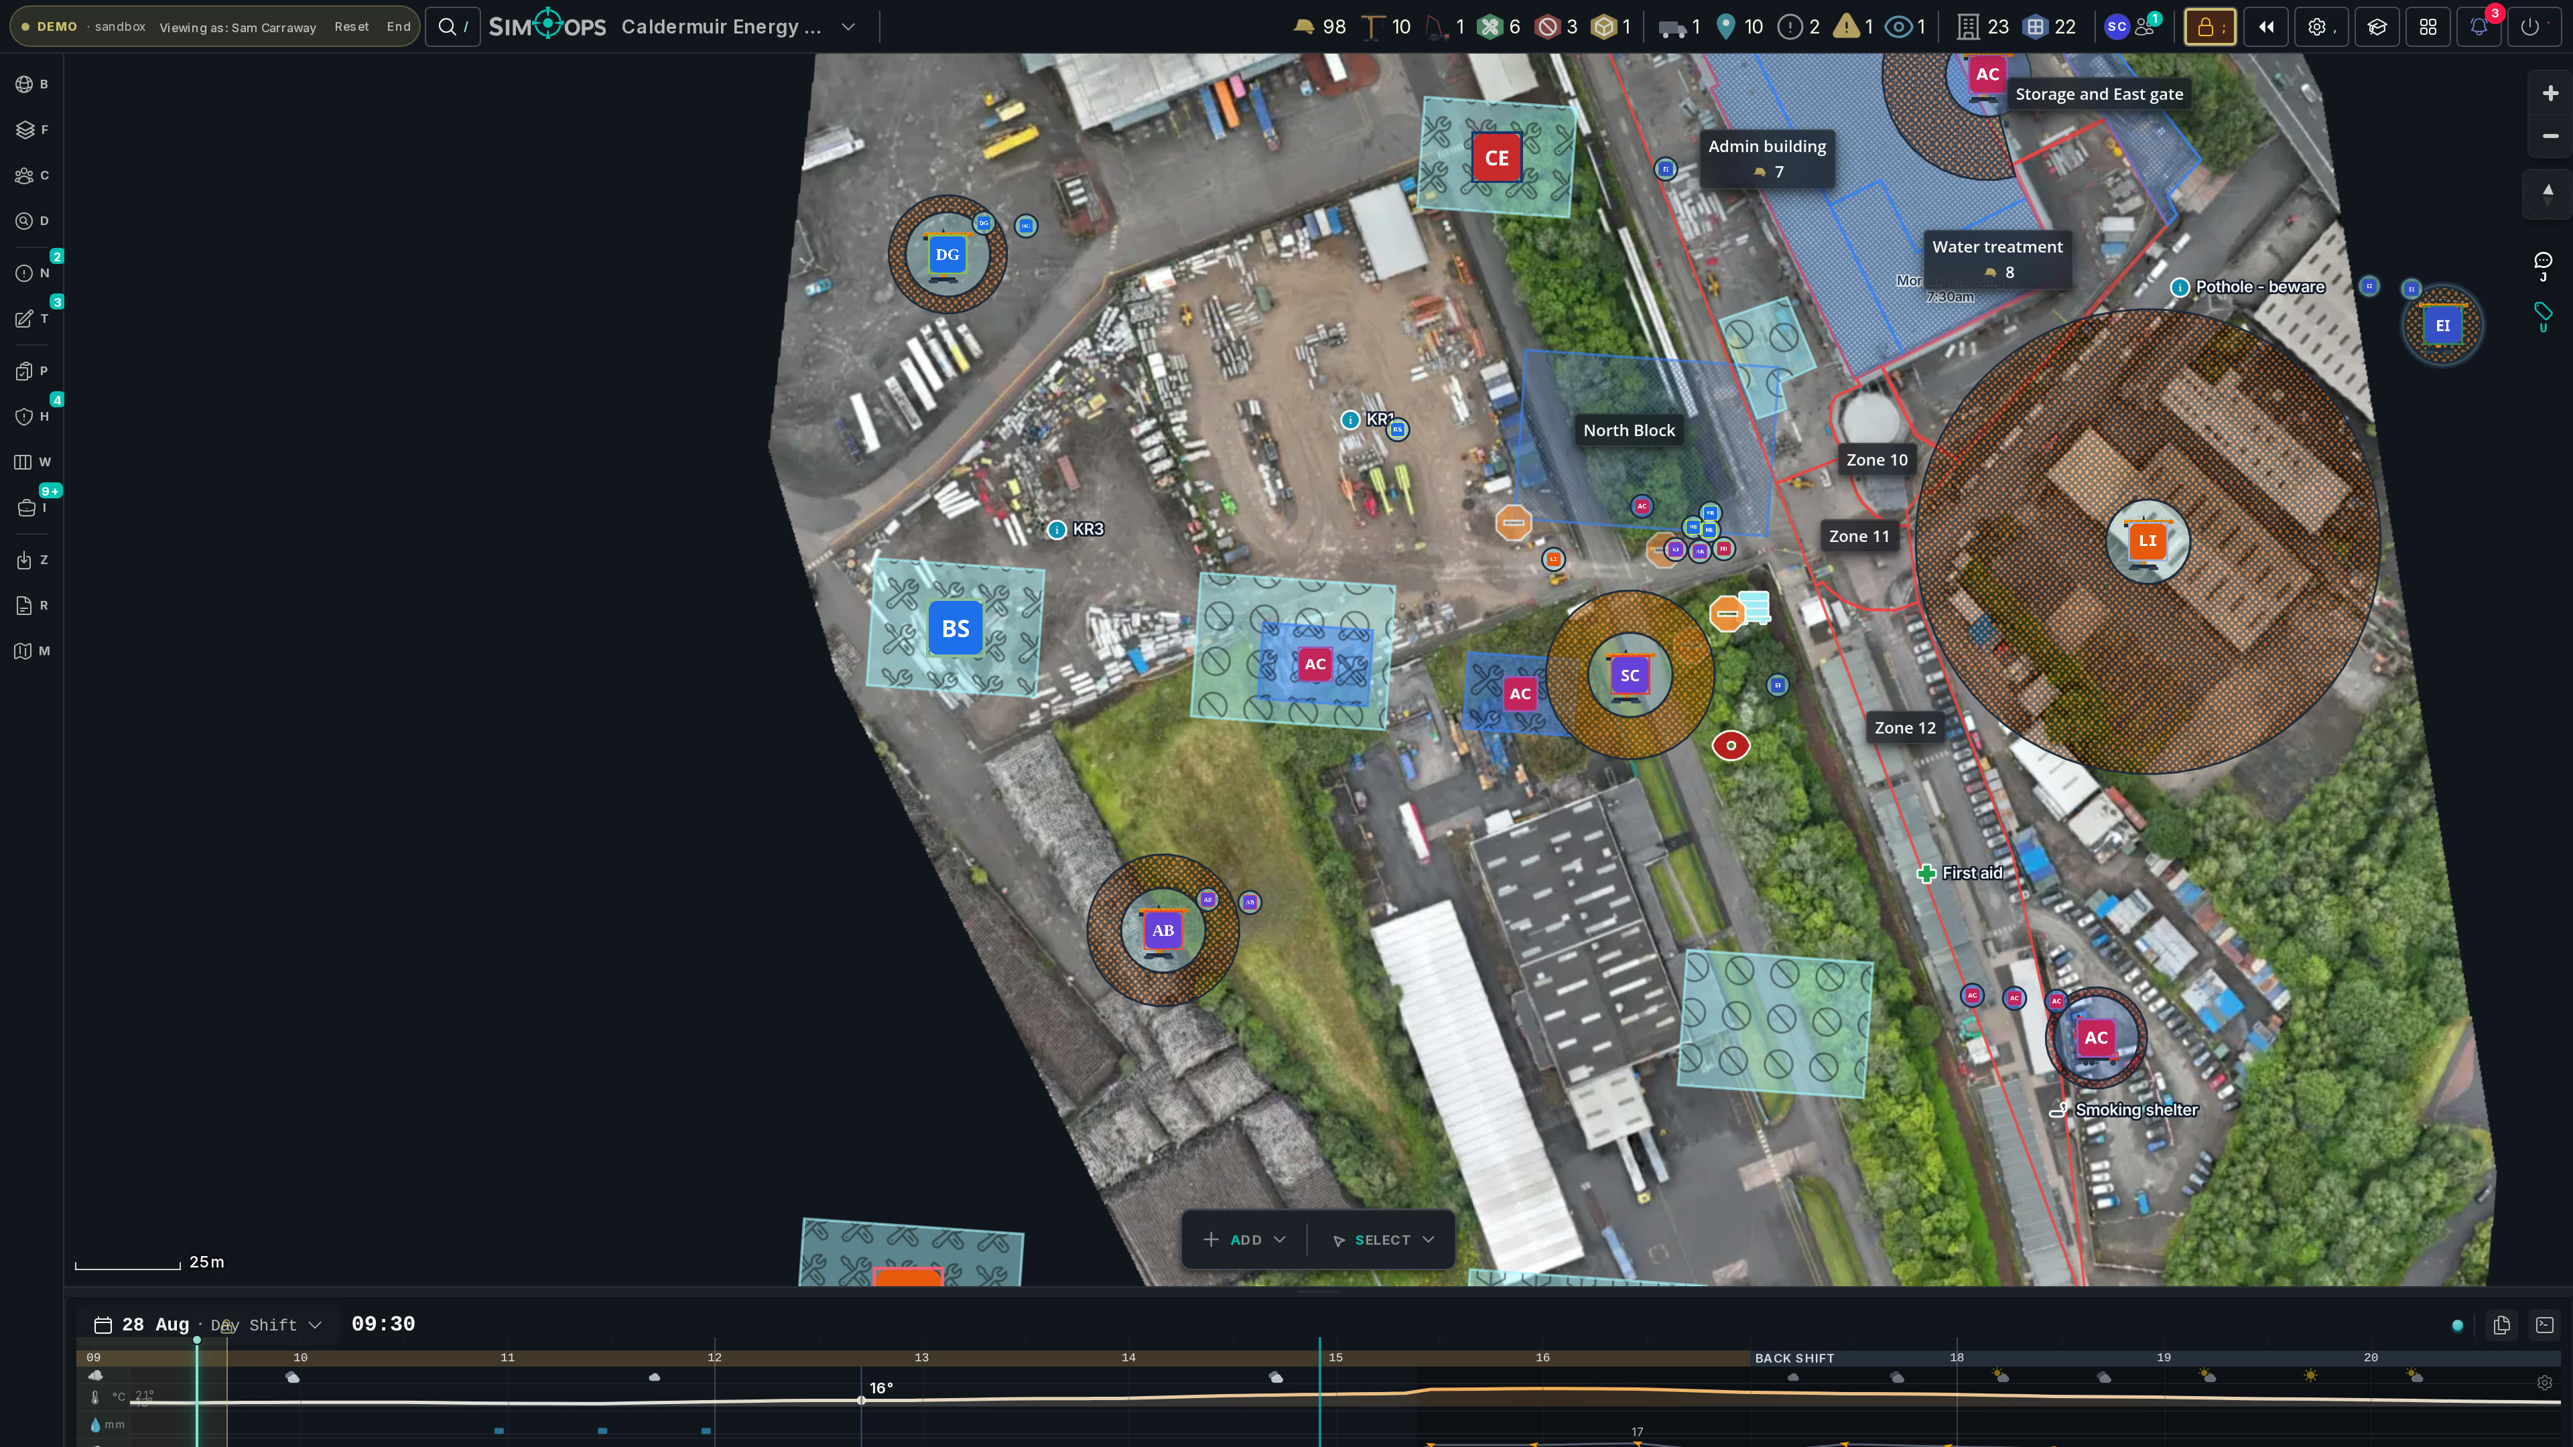2573x1447 pixels.
Task: Toggle the eye visibility counter
Action: click(1905, 27)
